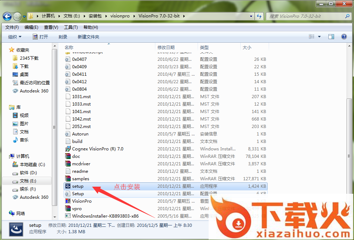Select the 0x0407 configuration file
The image size is (354, 240).
click(166, 59)
